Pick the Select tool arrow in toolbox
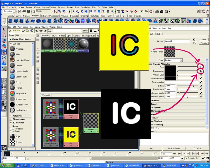This screenshot has height=168, width=210. (4, 29)
